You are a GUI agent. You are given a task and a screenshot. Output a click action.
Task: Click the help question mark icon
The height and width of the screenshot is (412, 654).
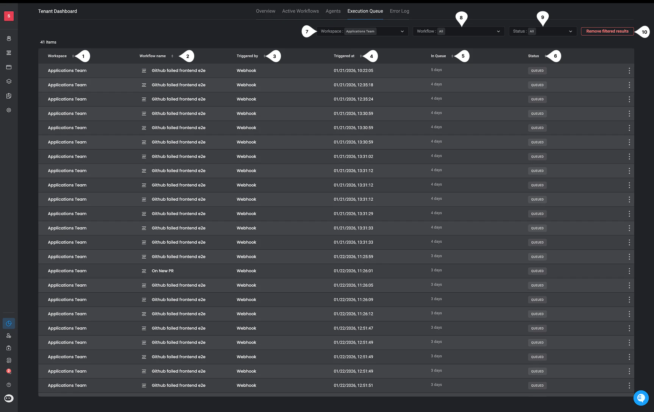coord(9,385)
